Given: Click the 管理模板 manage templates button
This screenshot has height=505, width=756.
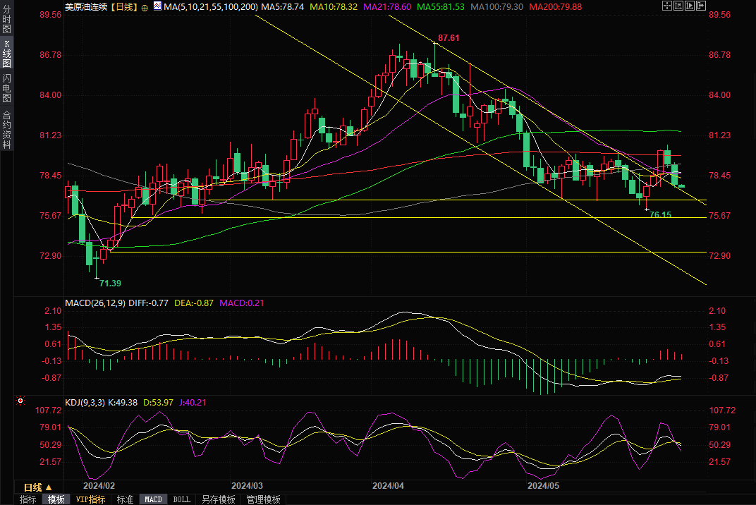Looking at the screenshot, I should [263, 499].
